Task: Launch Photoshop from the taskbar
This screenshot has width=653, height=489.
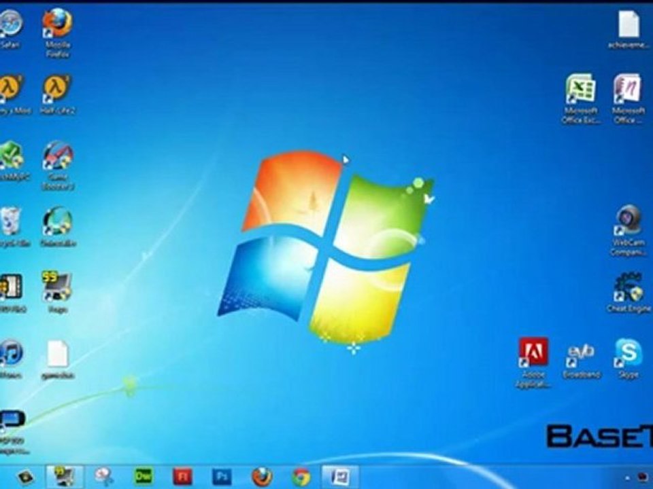Action: pyautogui.click(x=222, y=477)
